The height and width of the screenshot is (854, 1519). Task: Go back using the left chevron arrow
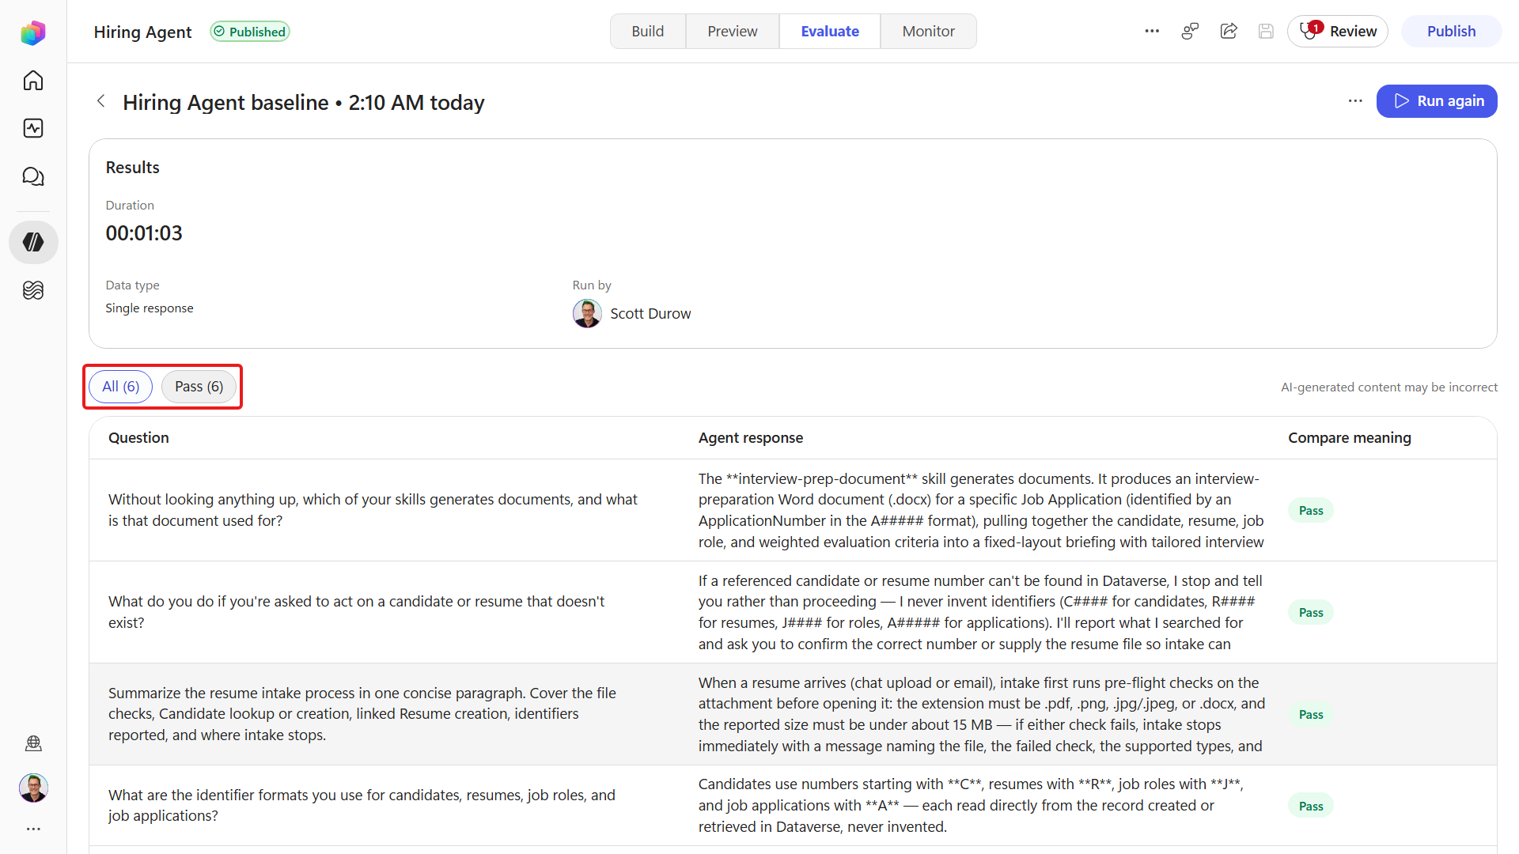(x=100, y=101)
